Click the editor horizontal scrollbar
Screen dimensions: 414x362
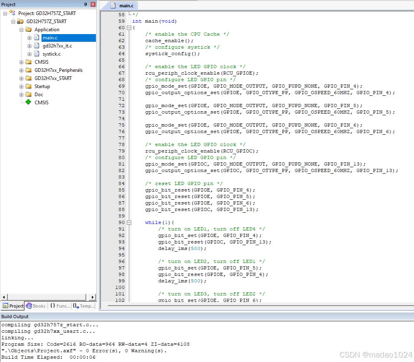pos(260,306)
